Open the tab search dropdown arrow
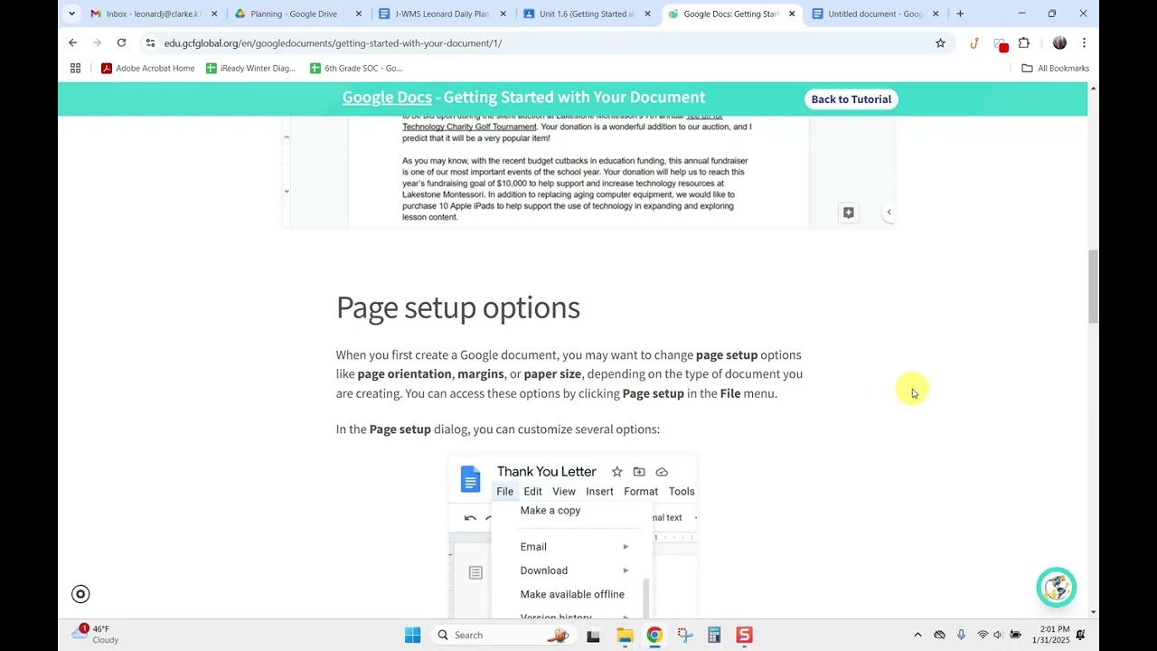 coord(71,14)
